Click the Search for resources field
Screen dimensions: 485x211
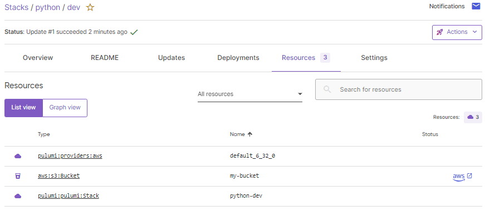pyautogui.click(x=398, y=89)
